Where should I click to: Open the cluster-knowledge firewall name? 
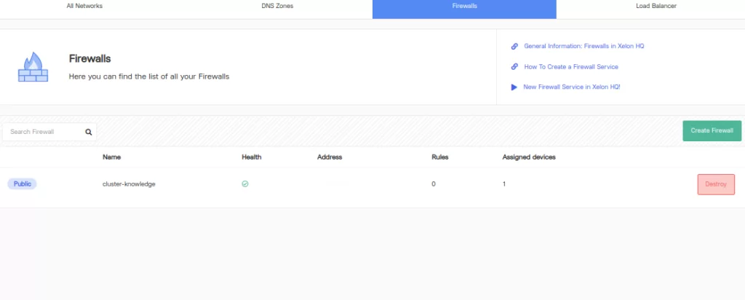tap(129, 184)
